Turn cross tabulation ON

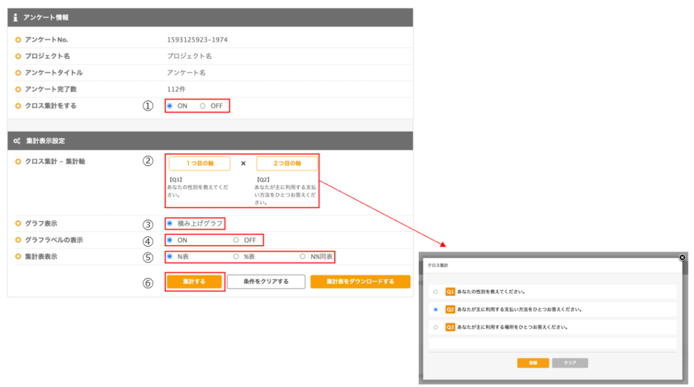pos(170,106)
